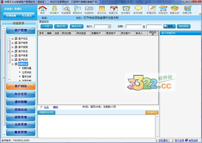
Task: Expand the 客户阶段 tree node
Action: [x=12, y=60]
